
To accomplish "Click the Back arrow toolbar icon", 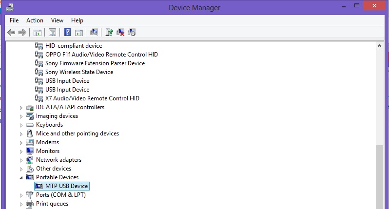I will tap(11, 32).
